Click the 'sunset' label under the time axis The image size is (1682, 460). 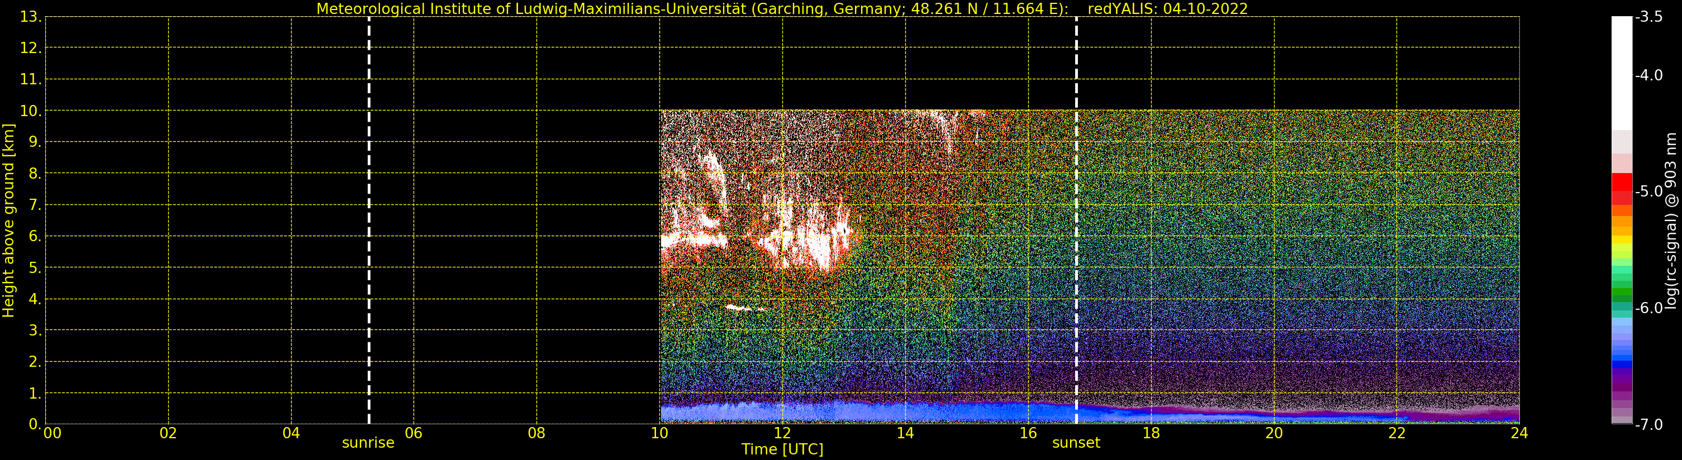pos(1076,442)
